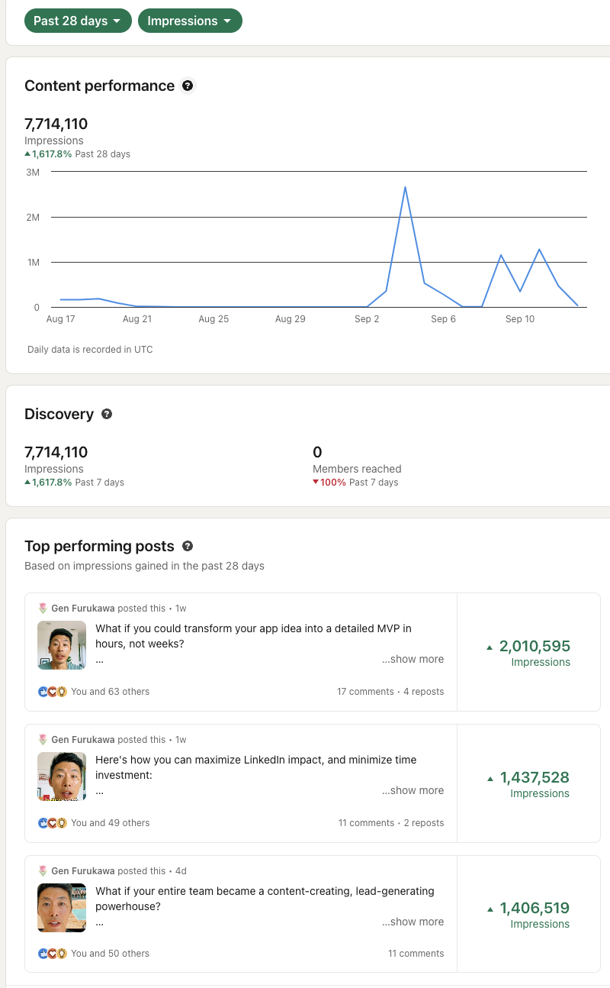Image resolution: width=610 pixels, height=988 pixels.
Task: Click the Discovery help icon
Action: pyautogui.click(x=107, y=414)
